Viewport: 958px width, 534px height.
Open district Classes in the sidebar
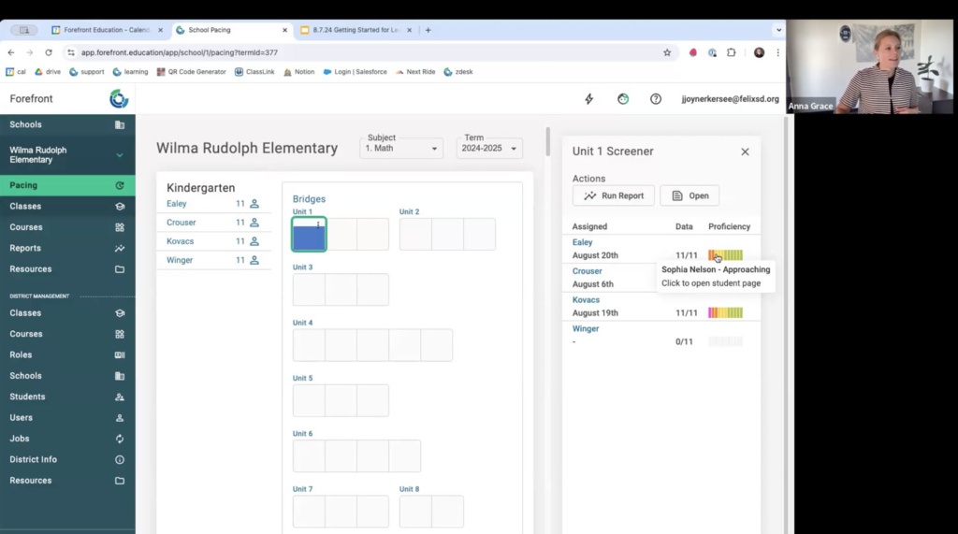pyautogui.click(x=67, y=312)
